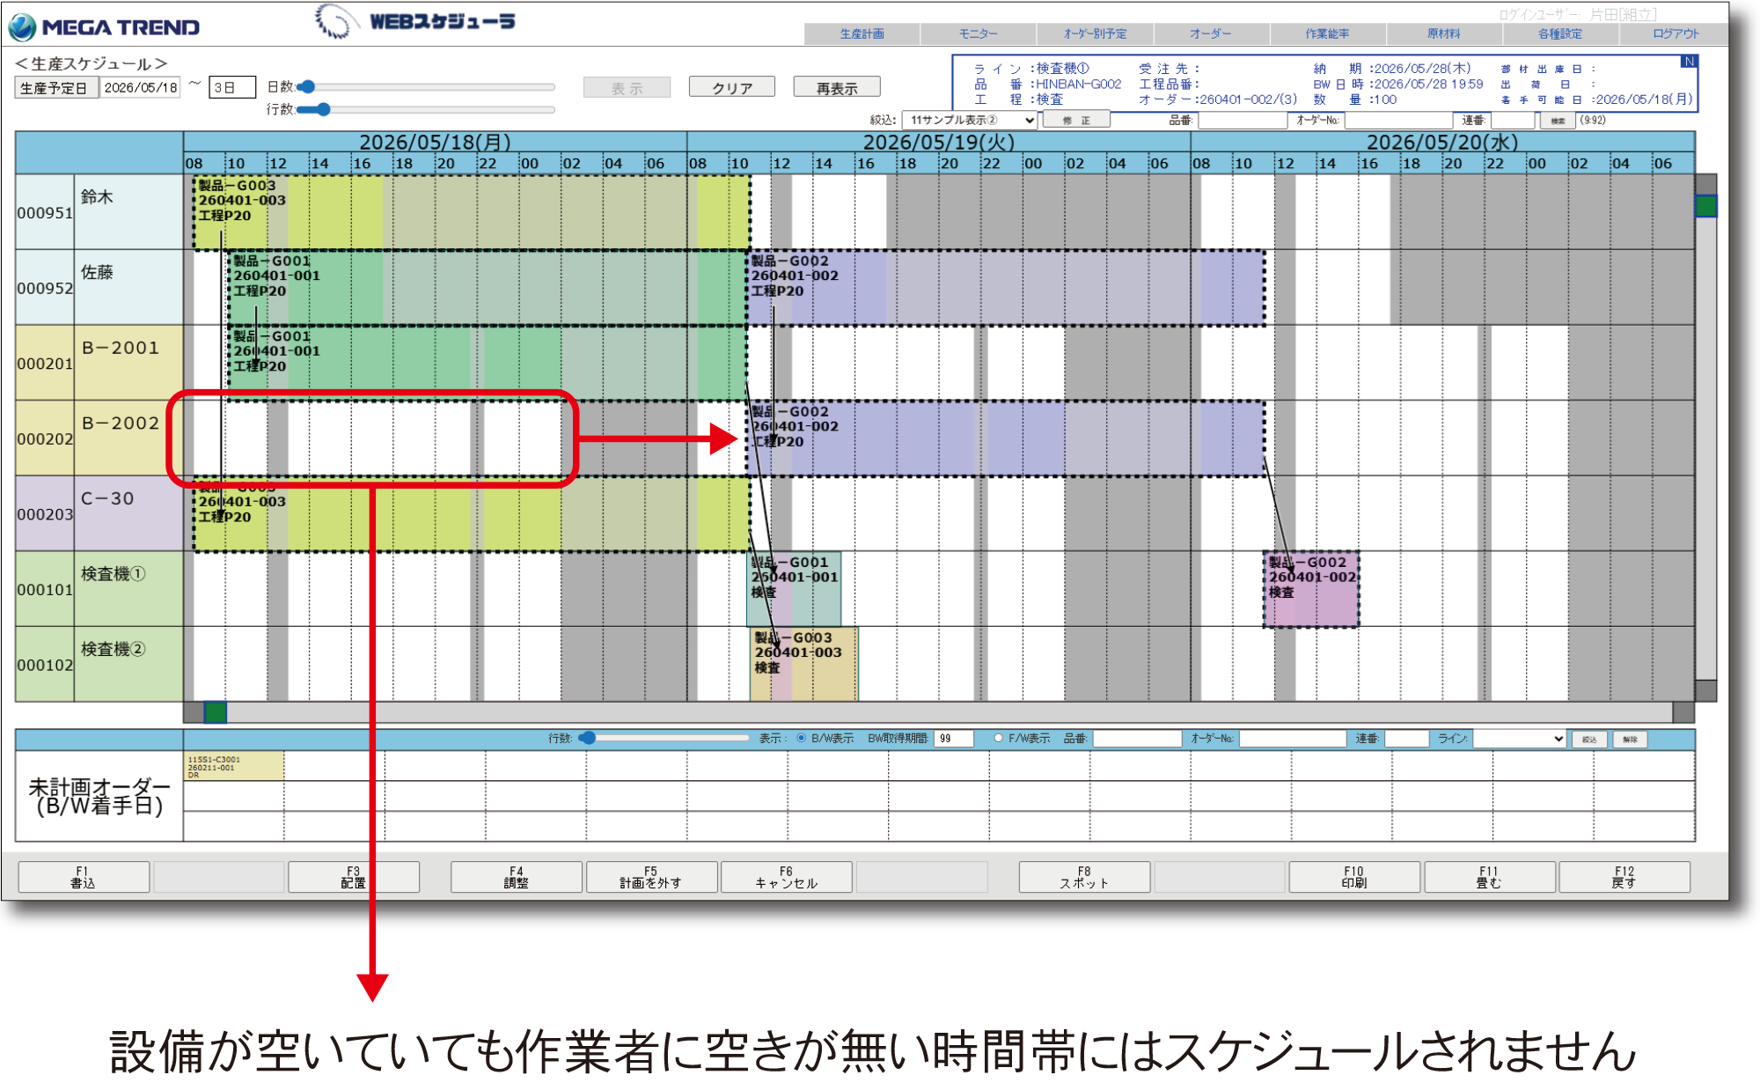Open the オーダー menu tab

click(x=1211, y=33)
